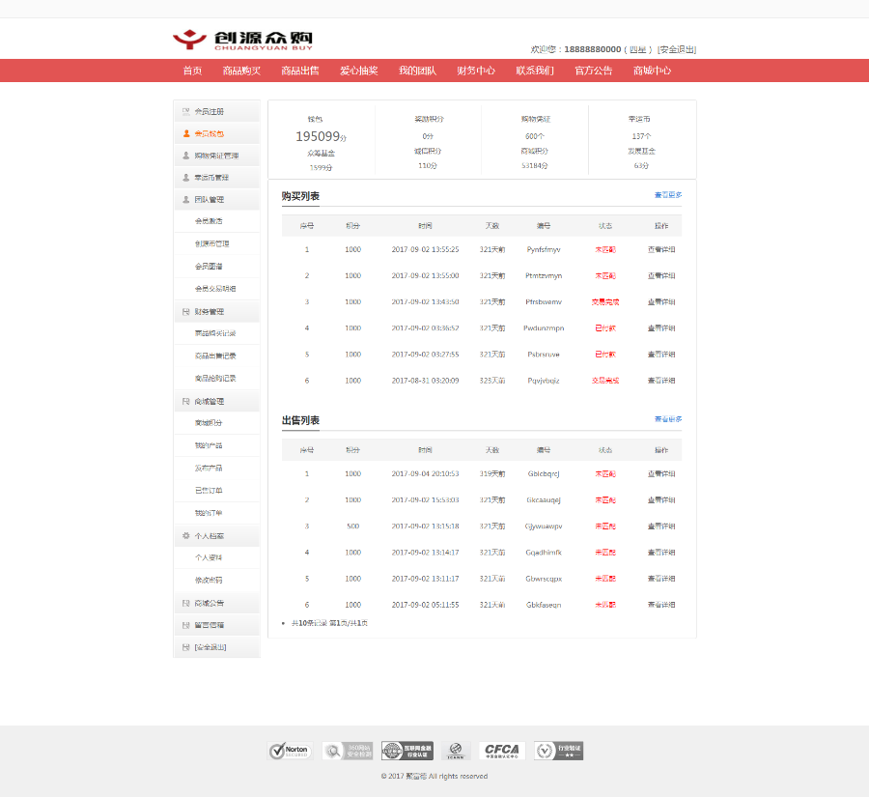The image size is (869, 797).
Task: Click the Norton Secured badge
Action: 290,751
